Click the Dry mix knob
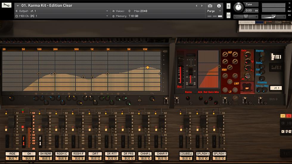 (259, 90)
